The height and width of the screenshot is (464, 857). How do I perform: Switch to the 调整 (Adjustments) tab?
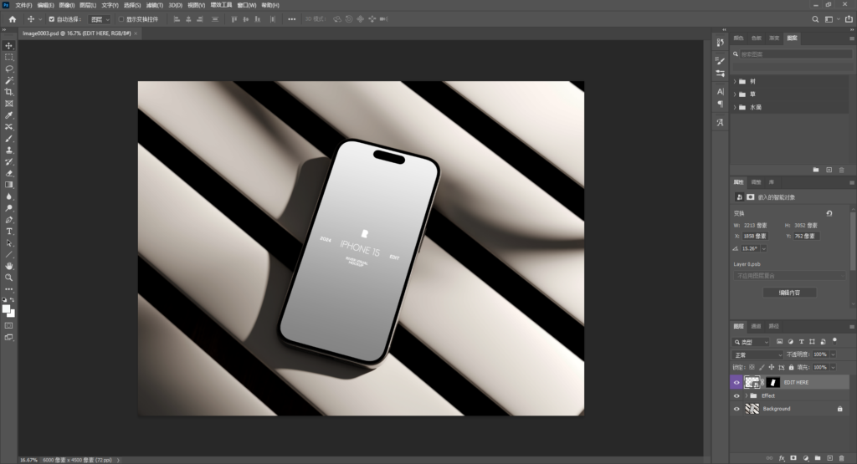coord(757,182)
